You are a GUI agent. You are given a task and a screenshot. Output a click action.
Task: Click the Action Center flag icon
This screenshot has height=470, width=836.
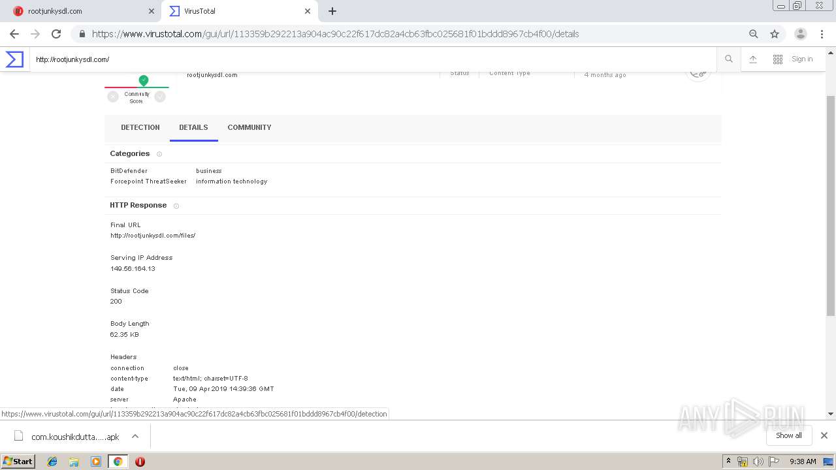click(774, 462)
